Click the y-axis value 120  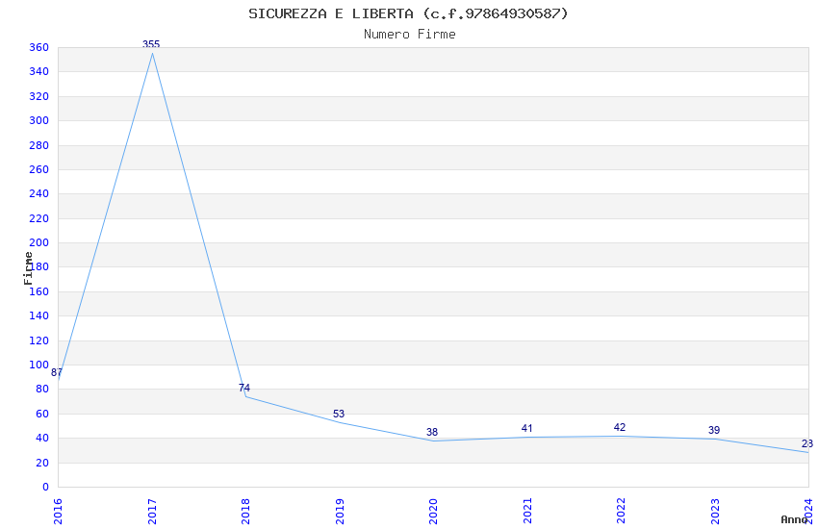pos(39,340)
